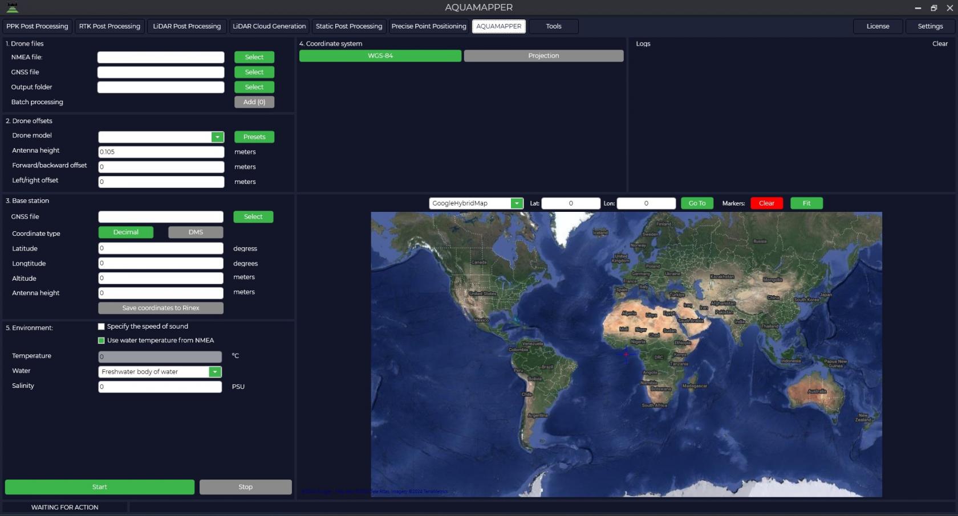958x516 pixels.
Task: Select Projection coordinate system
Action: [x=543, y=56]
